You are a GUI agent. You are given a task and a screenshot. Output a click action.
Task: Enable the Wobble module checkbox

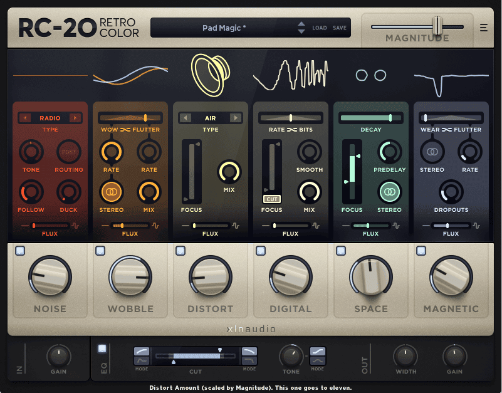[x=100, y=251]
